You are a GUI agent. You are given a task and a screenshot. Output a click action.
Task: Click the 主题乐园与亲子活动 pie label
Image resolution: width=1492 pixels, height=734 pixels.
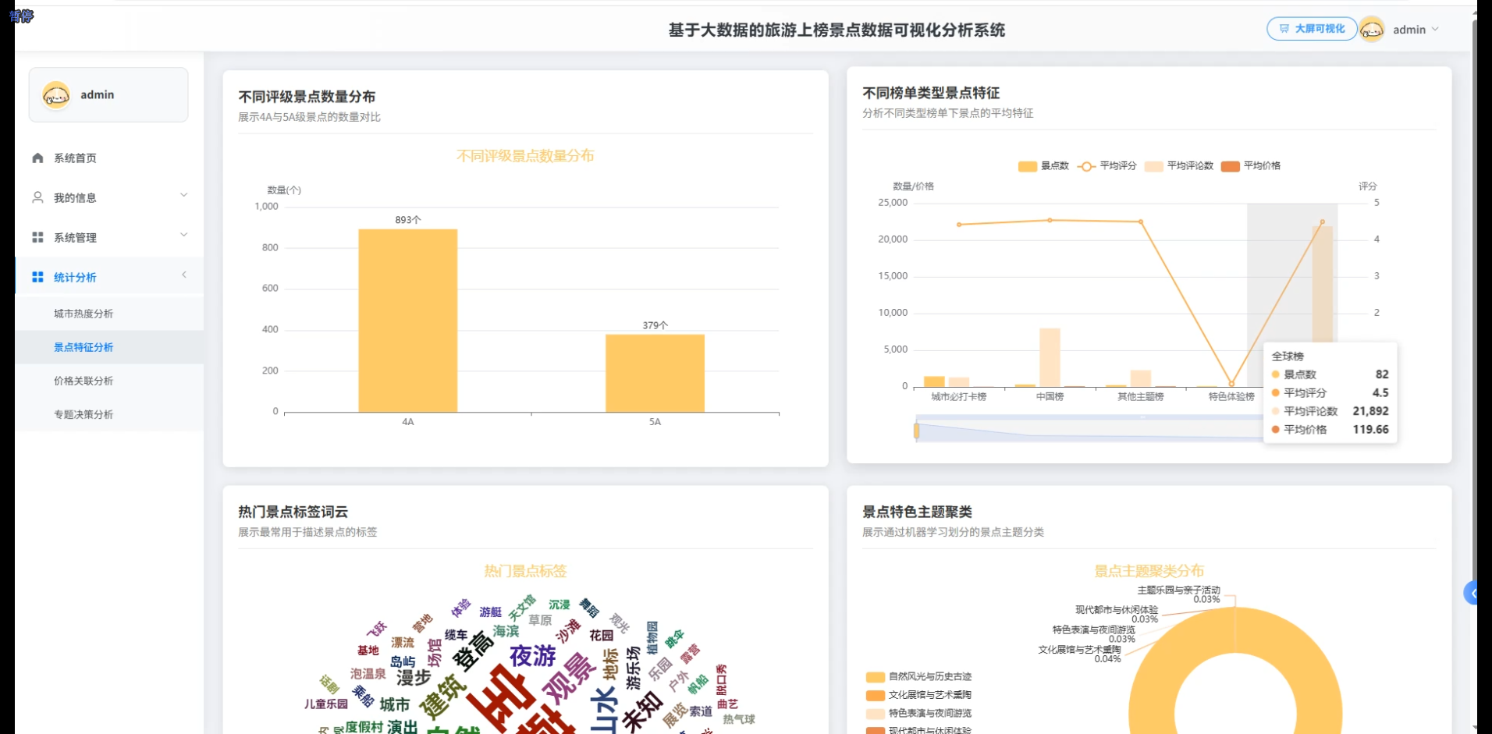(x=1178, y=590)
